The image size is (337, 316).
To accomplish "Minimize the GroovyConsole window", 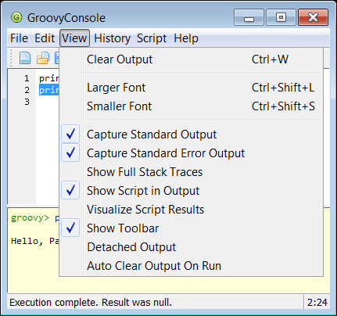I will click(249, 17).
